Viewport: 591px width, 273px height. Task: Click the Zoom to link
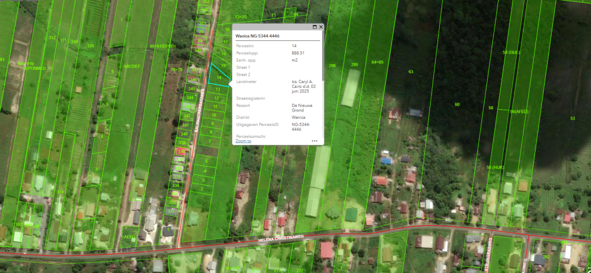click(243, 141)
